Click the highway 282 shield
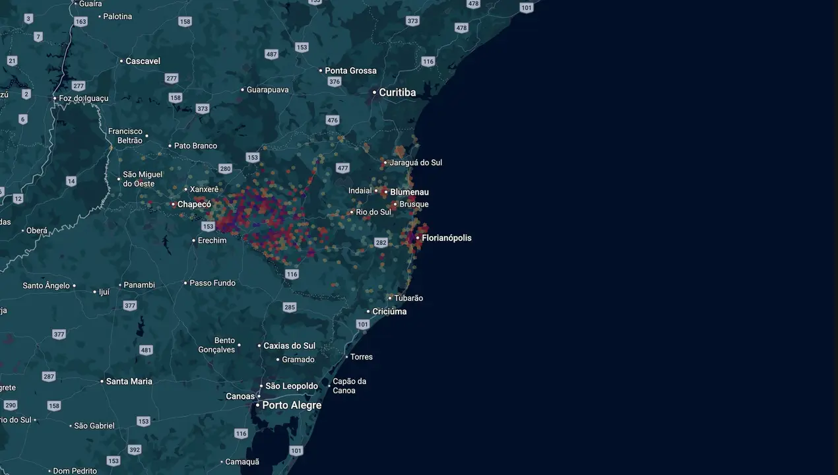 (x=381, y=243)
